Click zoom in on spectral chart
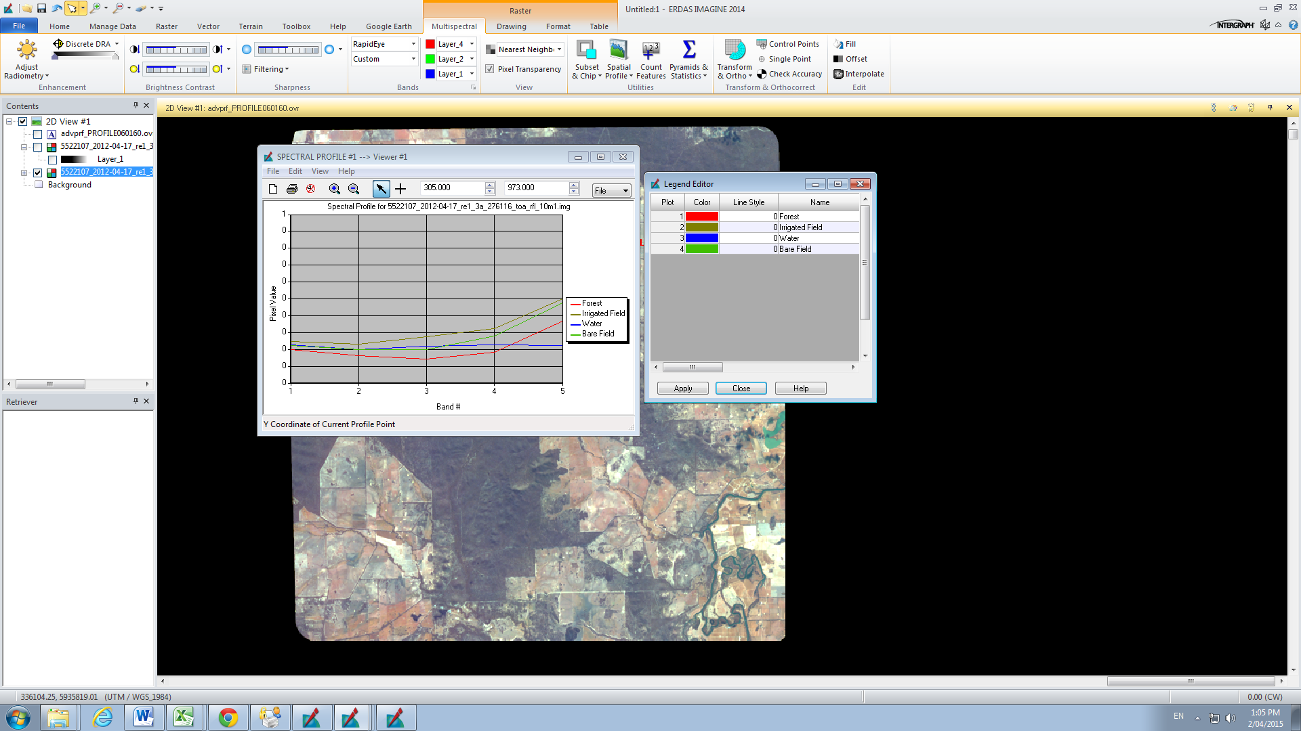This screenshot has height=731, width=1301. coord(335,189)
